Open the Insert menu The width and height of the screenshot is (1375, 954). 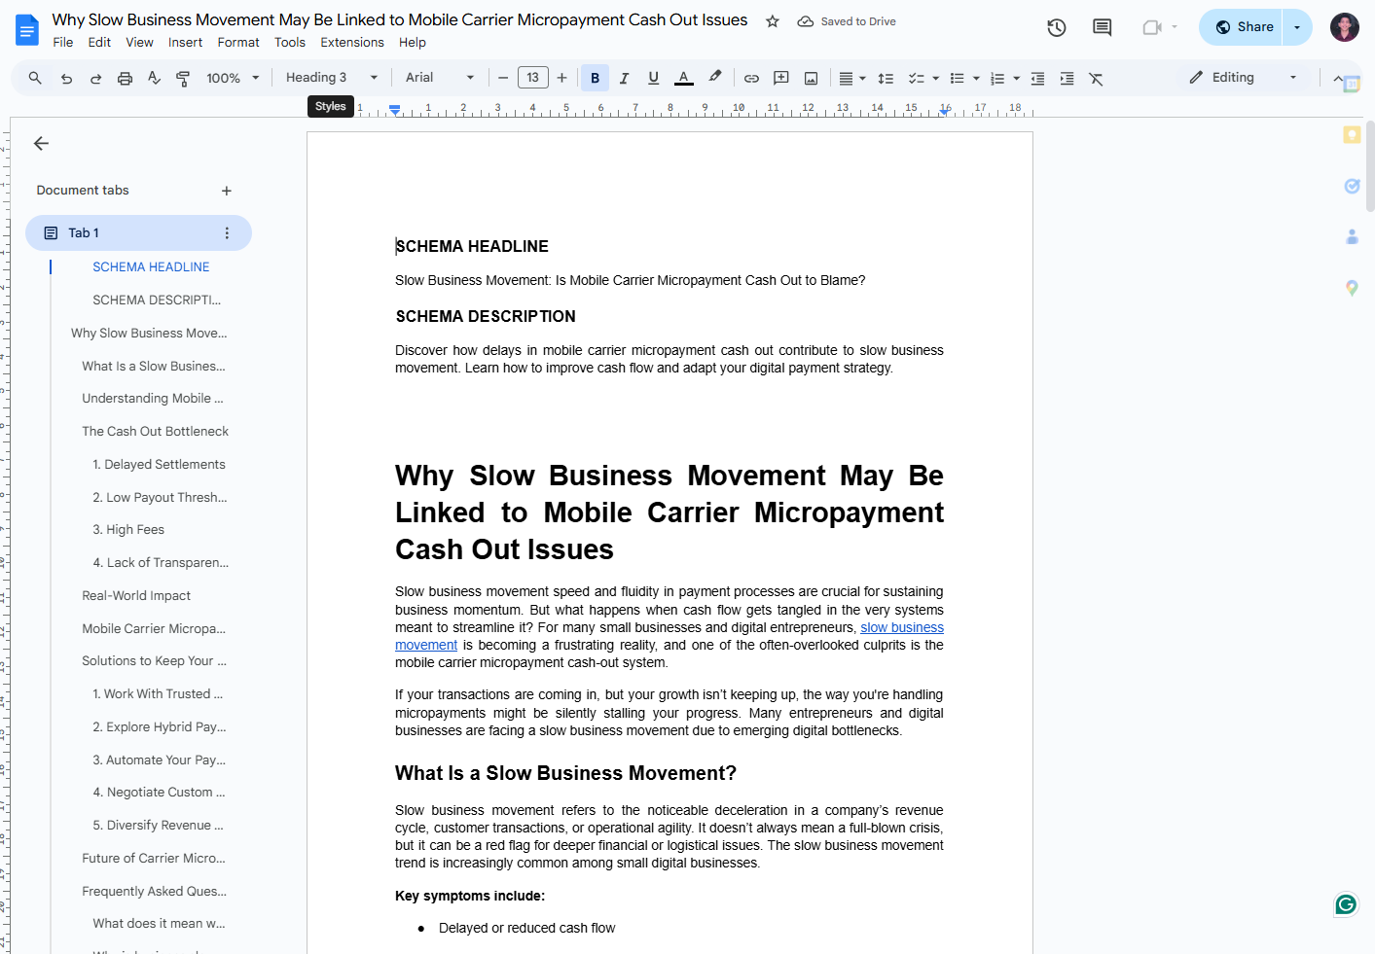click(185, 43)
